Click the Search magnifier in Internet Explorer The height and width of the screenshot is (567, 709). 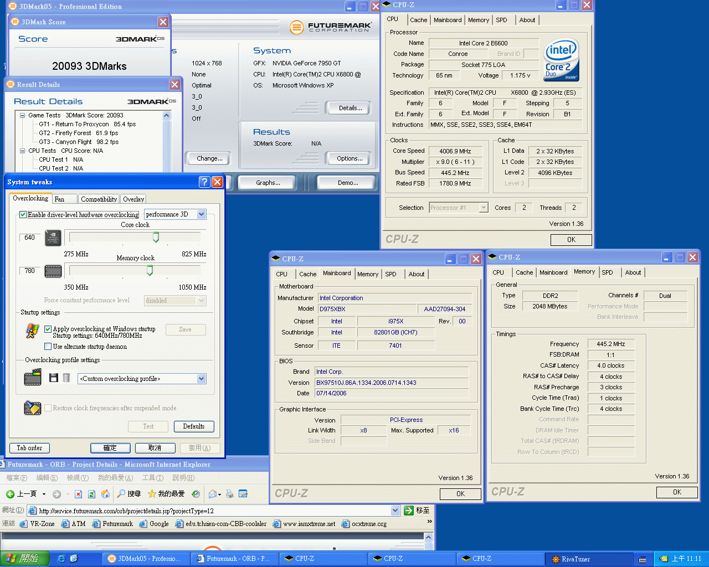[121, 494]
